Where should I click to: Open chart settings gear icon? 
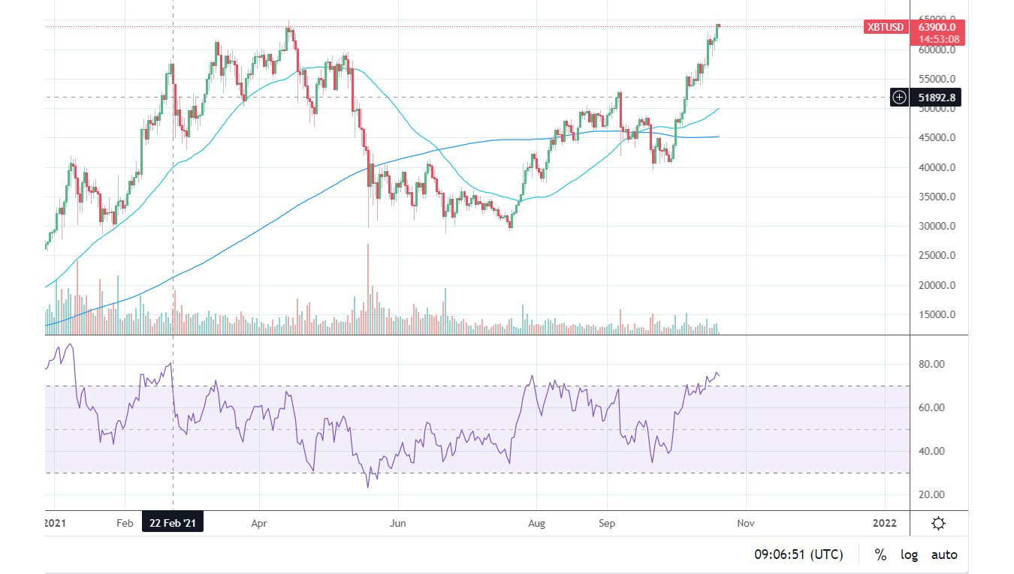938,523
